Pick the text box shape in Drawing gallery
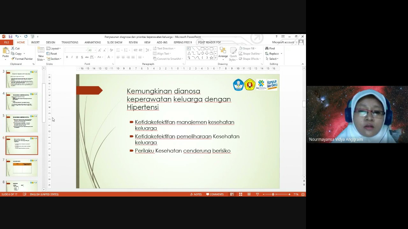Image resolution: width=408 pixels, height=229 pixels. 189,49
